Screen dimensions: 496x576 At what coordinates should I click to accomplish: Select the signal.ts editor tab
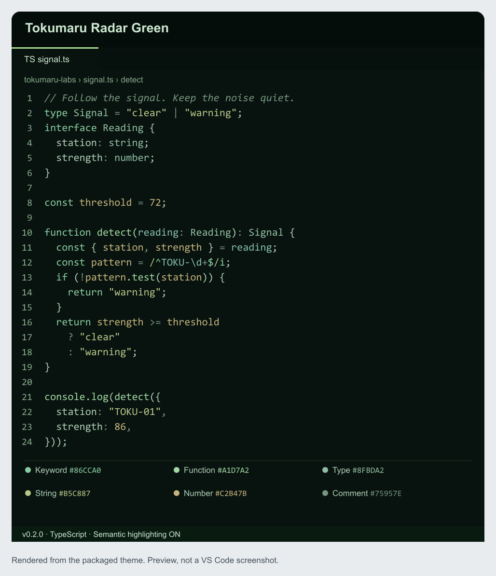(55, 59)
